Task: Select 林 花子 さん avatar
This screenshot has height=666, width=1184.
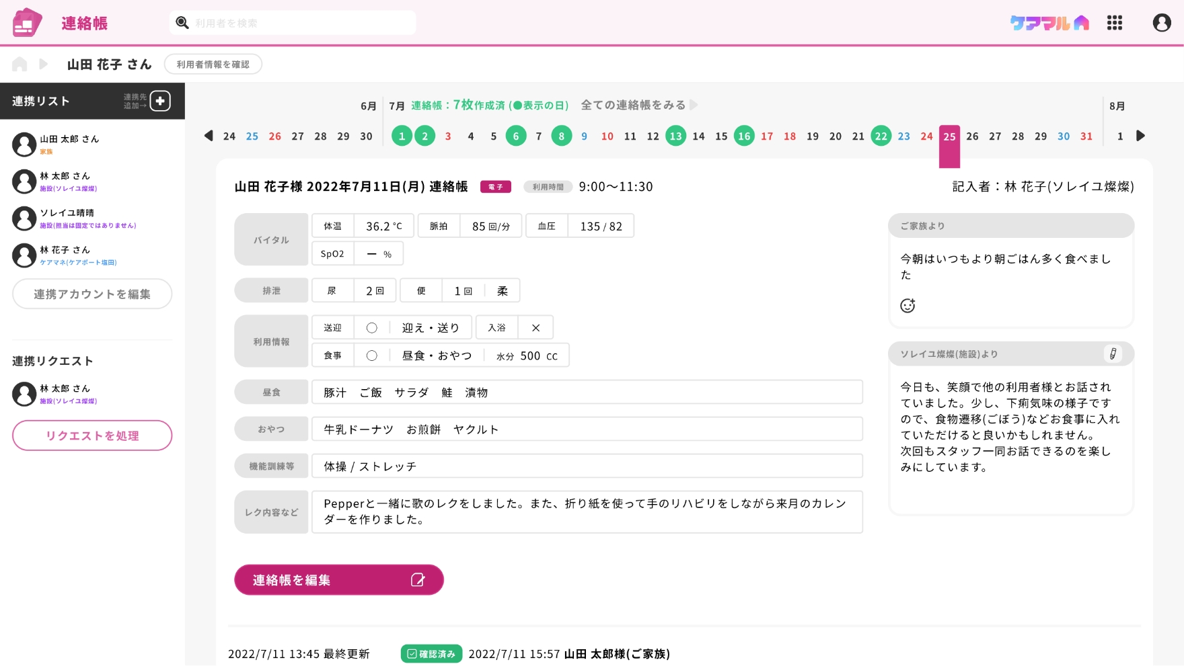Action: 24,255
